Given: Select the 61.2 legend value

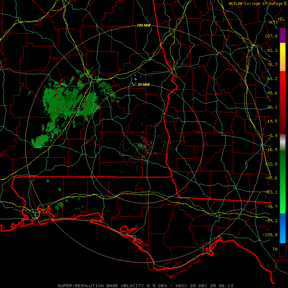Looking at the screenshot, I should pyautogui.click(x=272, y=79).
